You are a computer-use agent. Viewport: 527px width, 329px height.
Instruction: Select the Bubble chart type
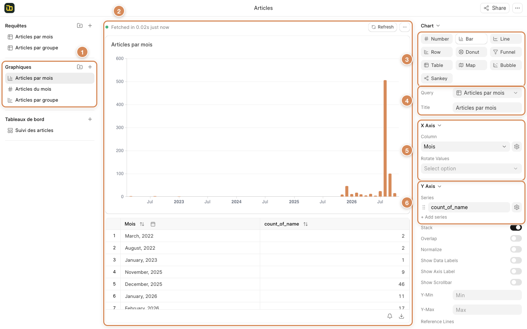point(506,65)
